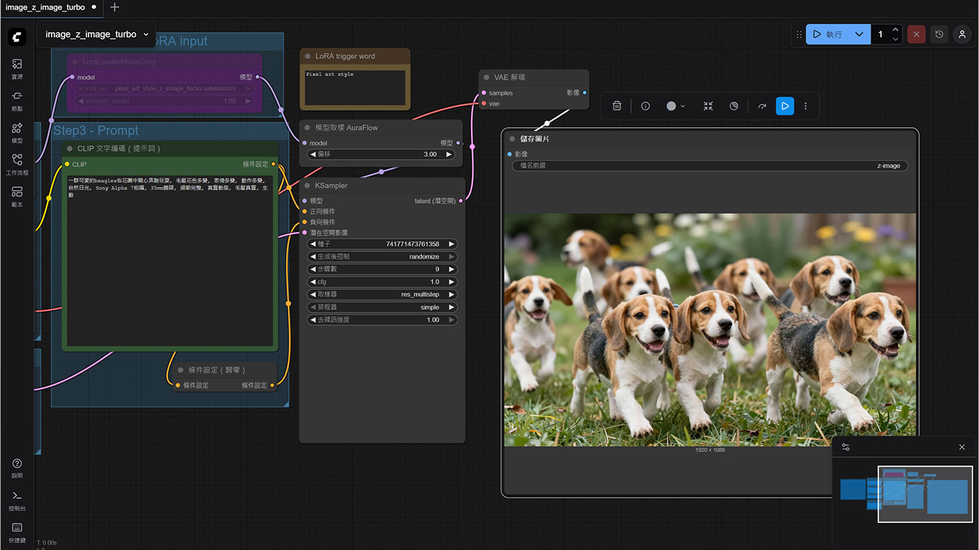Image resolution: width=979 pixels, height=550 pixels.
Task: Click the queue history clock icon
Action: (939, 34)
